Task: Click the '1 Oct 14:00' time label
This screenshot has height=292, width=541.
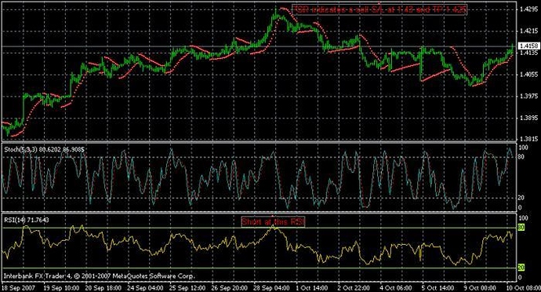Action: 312,287
